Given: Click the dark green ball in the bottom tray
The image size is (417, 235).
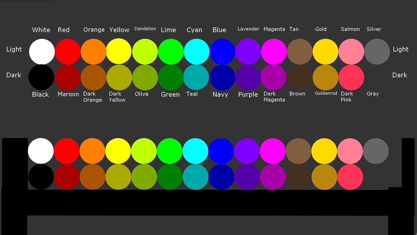Looking at the screenshot, I should pos(169,177).
